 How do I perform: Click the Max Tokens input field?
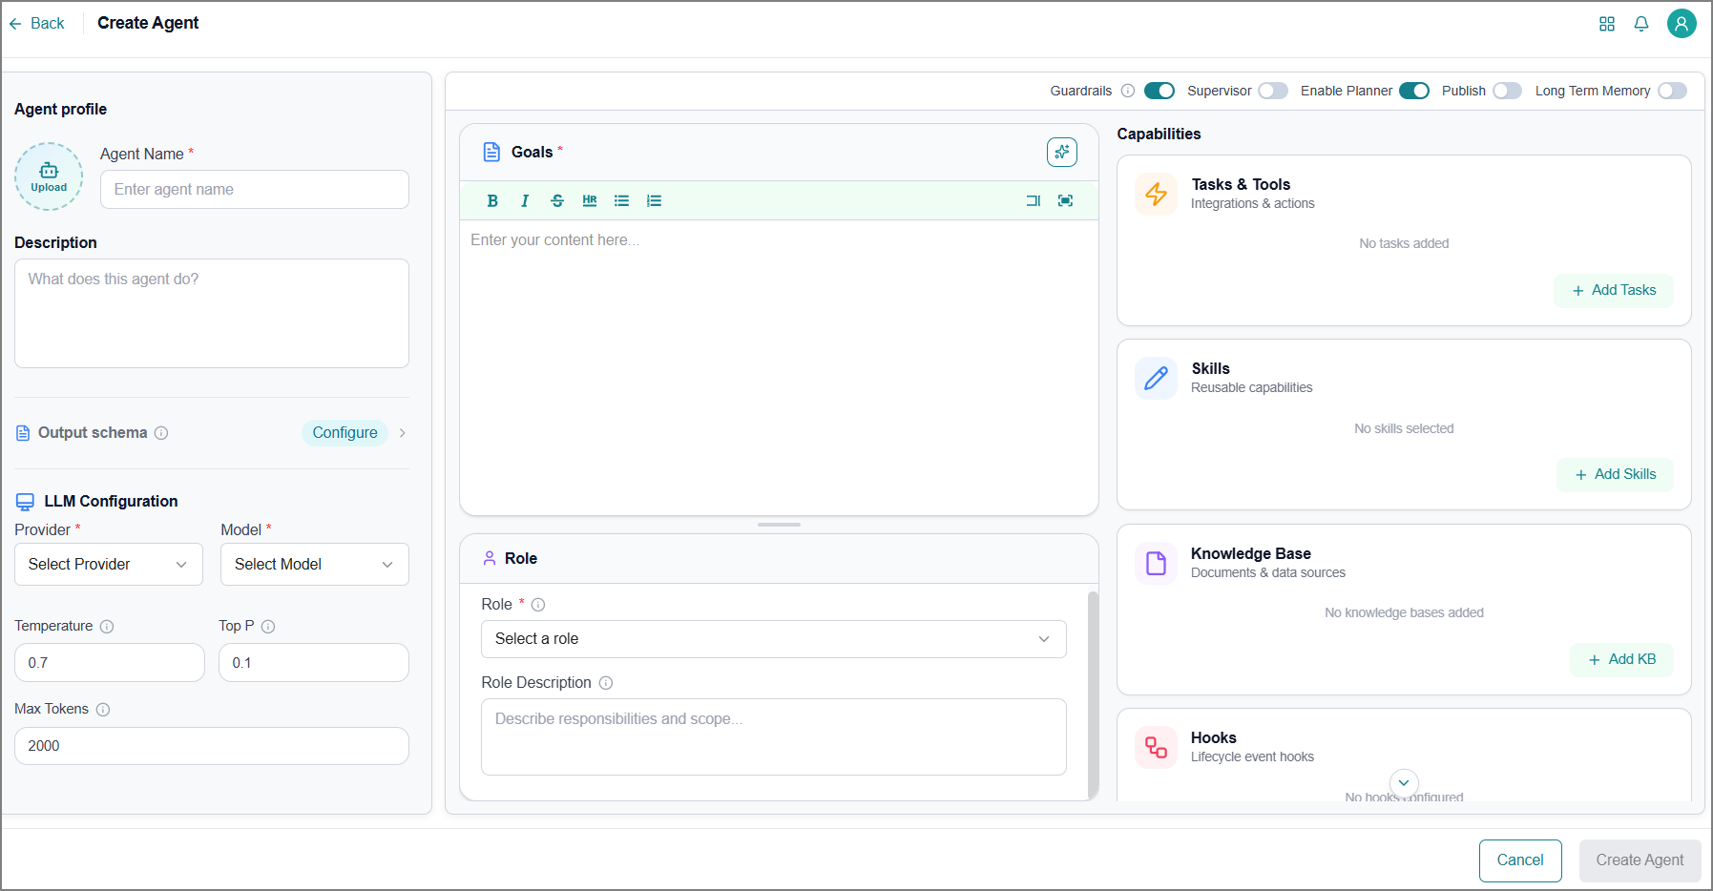click(x=212, y=746)
